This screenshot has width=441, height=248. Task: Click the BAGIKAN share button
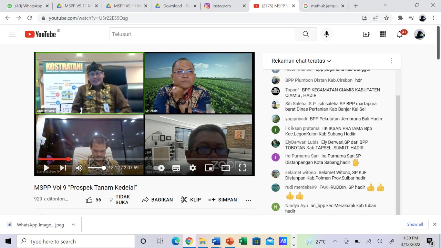(x=157, y=200)
